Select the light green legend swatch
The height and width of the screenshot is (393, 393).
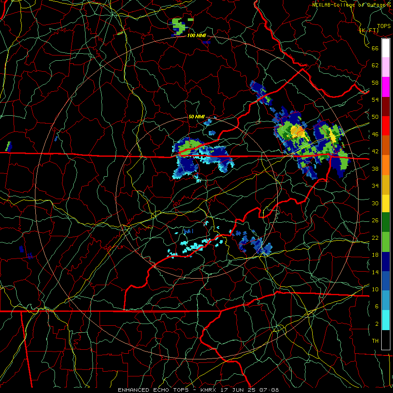386,242
